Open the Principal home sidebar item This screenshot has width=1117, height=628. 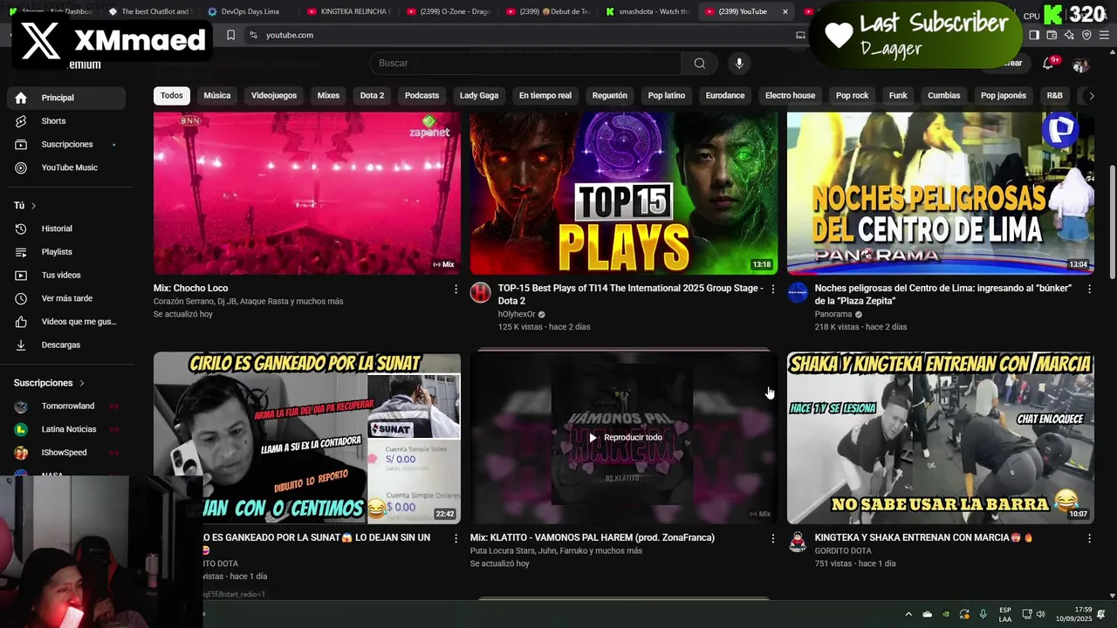pyautogui.click(x=66, y=98)
